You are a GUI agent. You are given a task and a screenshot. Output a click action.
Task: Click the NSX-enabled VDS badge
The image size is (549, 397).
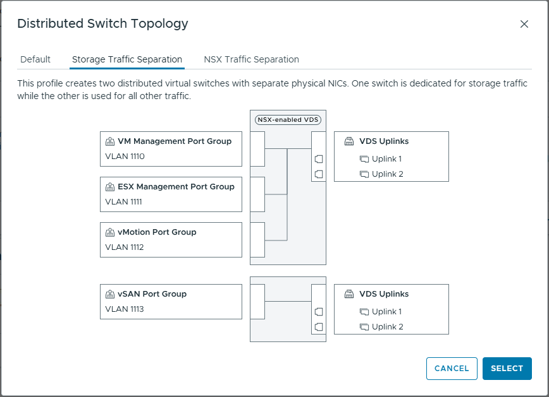tap(288, 119)
